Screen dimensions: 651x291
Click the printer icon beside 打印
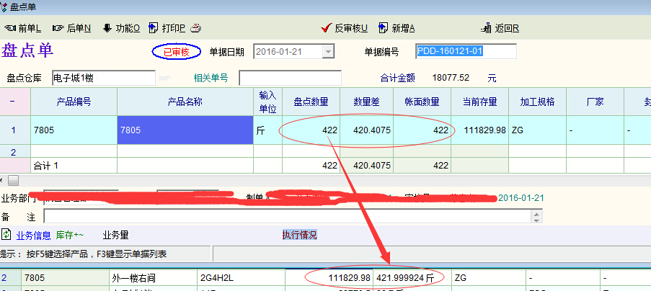pos(195,28)
